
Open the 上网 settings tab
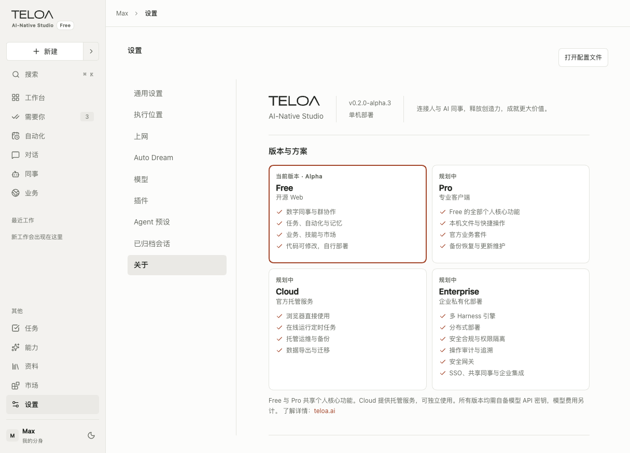(177, 136)
